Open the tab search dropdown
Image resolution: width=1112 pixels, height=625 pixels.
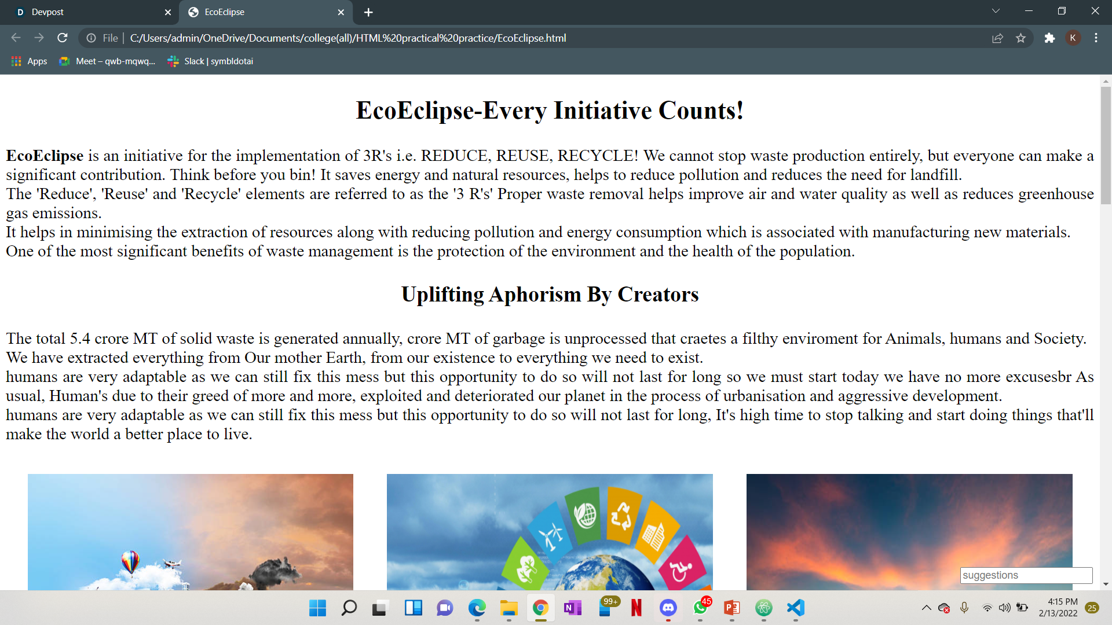(995, 11)
